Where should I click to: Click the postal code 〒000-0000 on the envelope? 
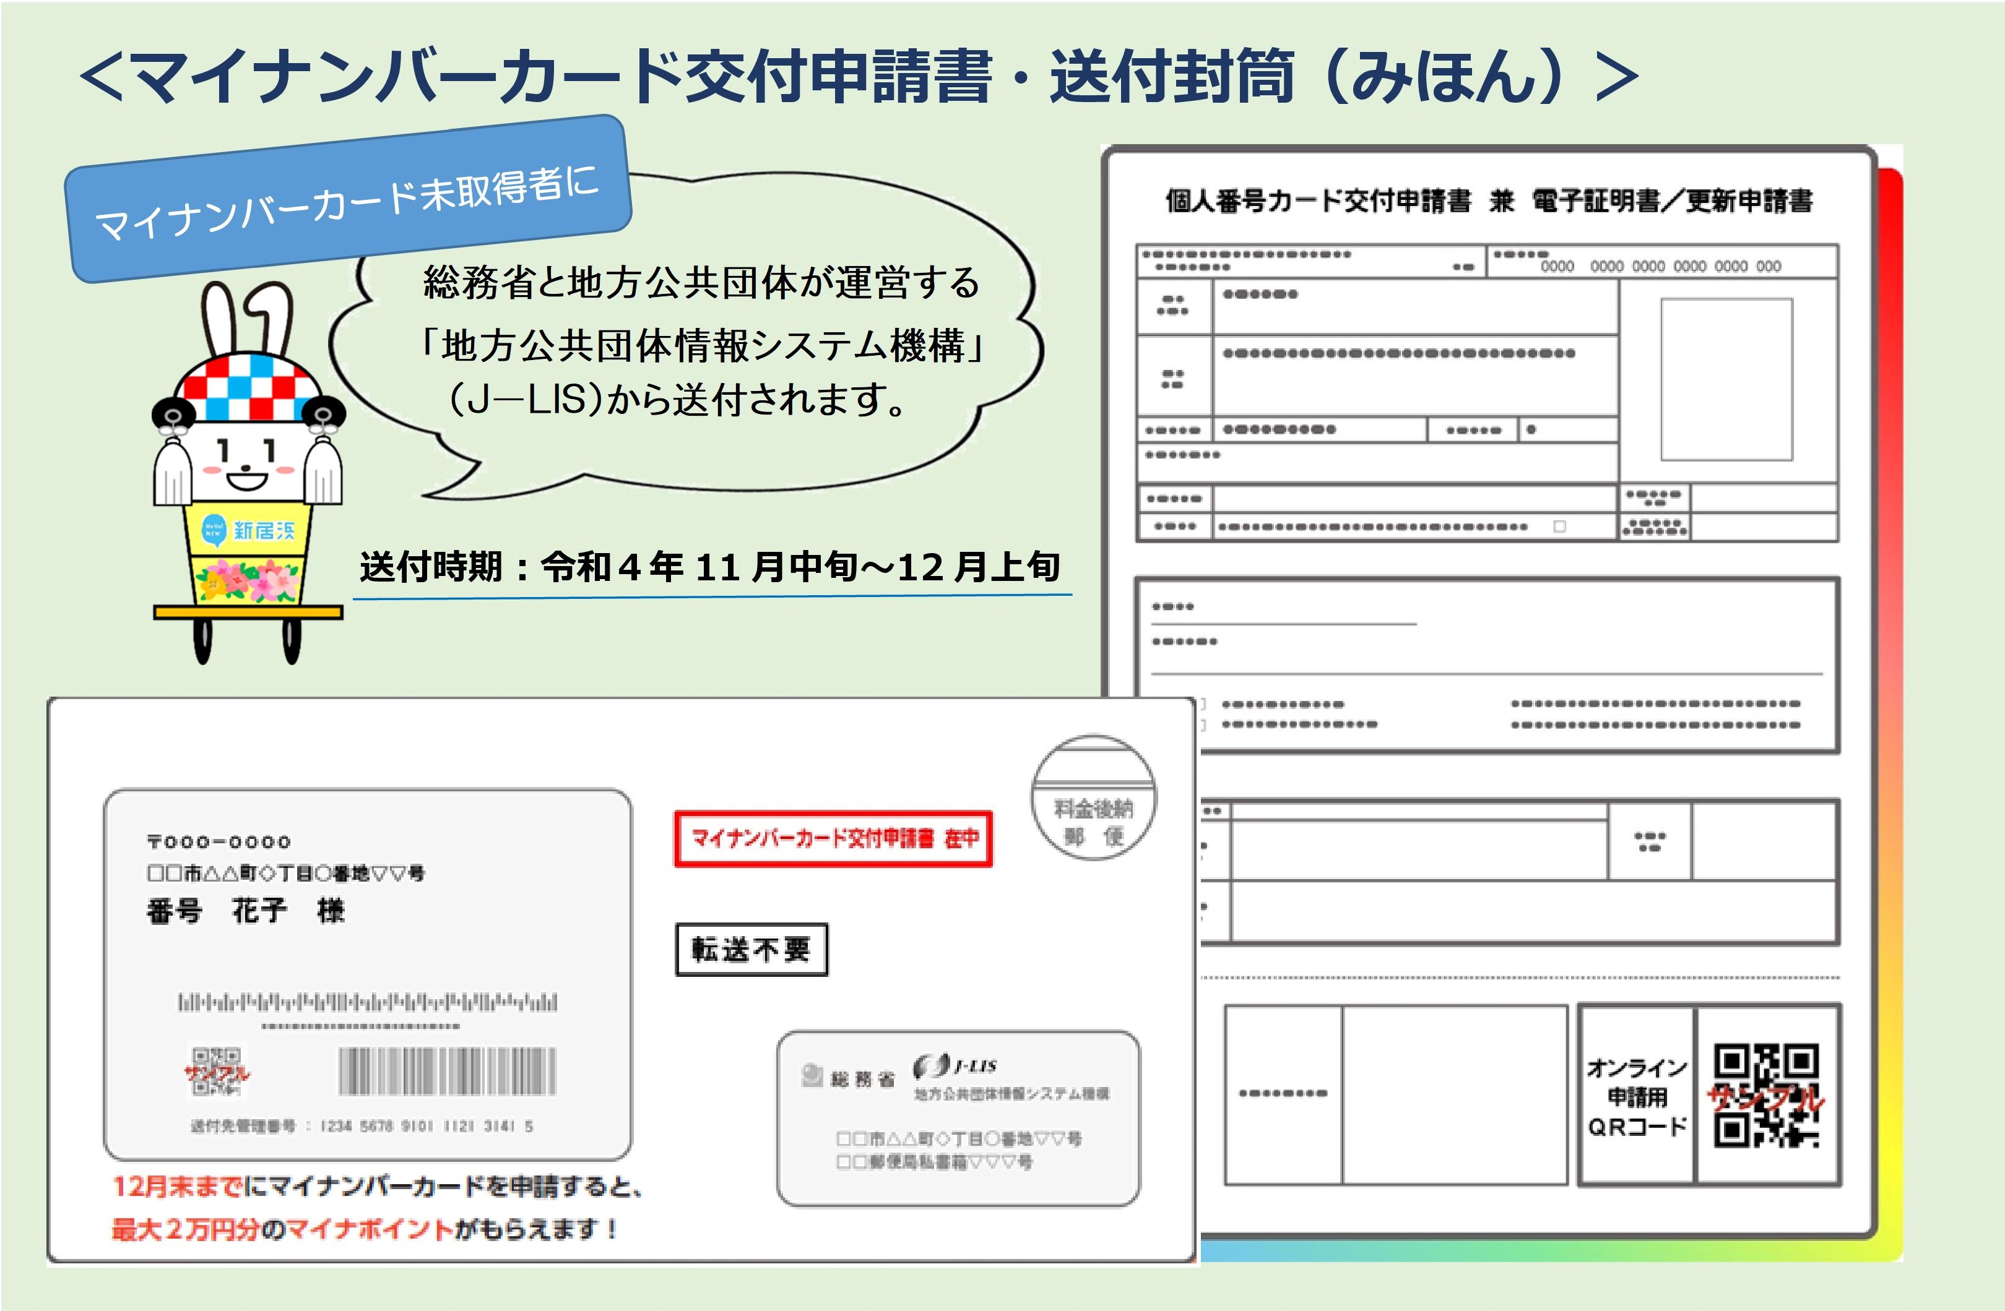tap(218, 842)
